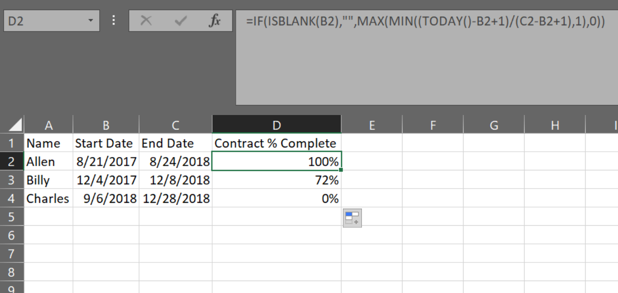Click Allen's end date 8/24/2018
The height and width of the screenshot is (293, 618).
click(x=175, y=162)
